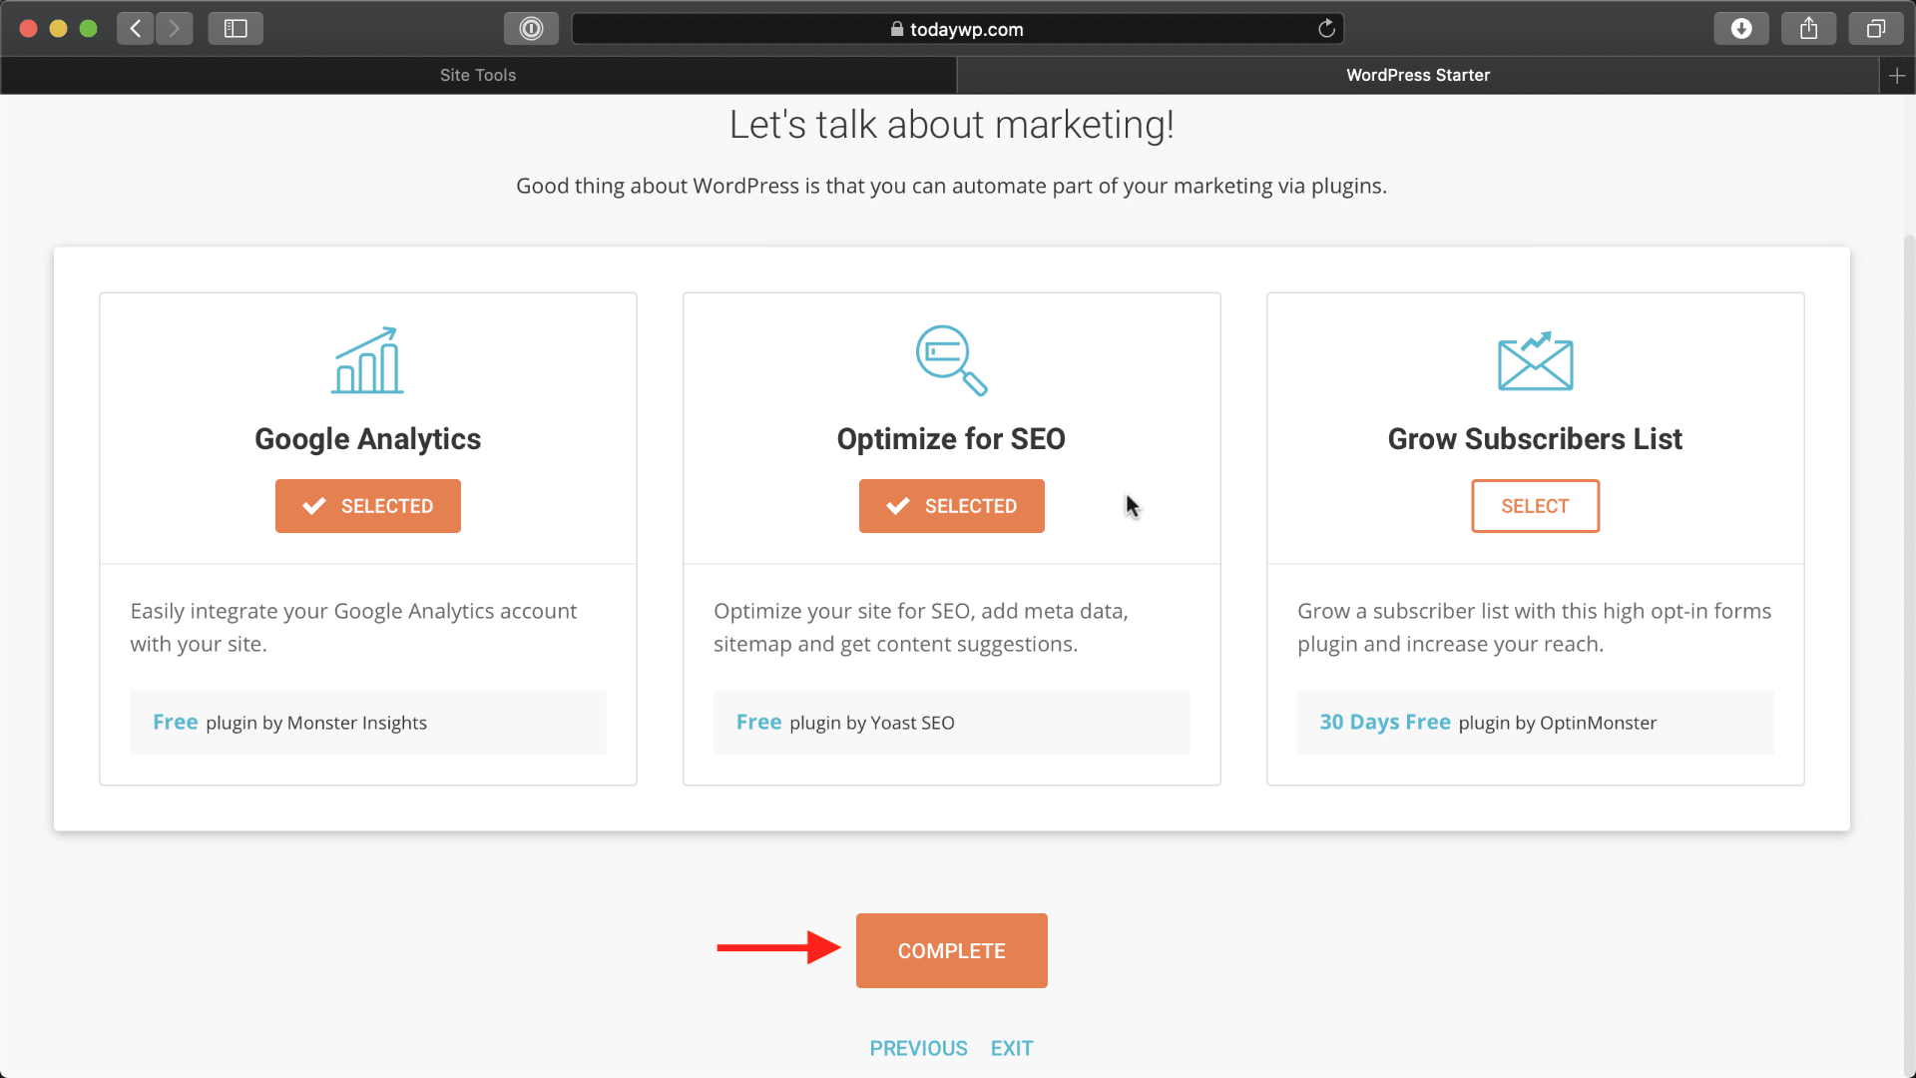Click the Safari forward arrow
This screenshot has width=1916, height=1078.
click(x=175, y=29)
